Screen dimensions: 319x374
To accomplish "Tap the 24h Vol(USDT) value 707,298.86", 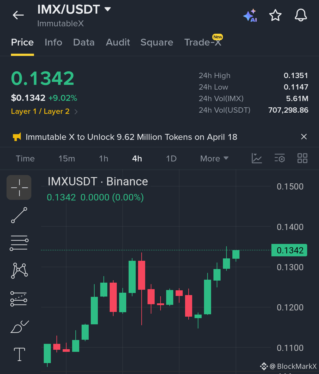I will pos(288,110).
